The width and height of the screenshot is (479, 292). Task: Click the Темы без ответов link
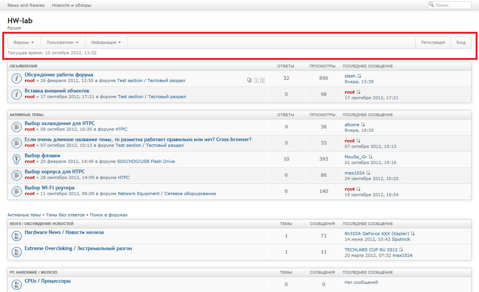[x=65, y=215]
